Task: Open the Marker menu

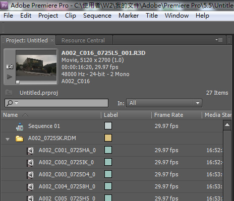Action: pyautogui.click(x=129, y=16)
